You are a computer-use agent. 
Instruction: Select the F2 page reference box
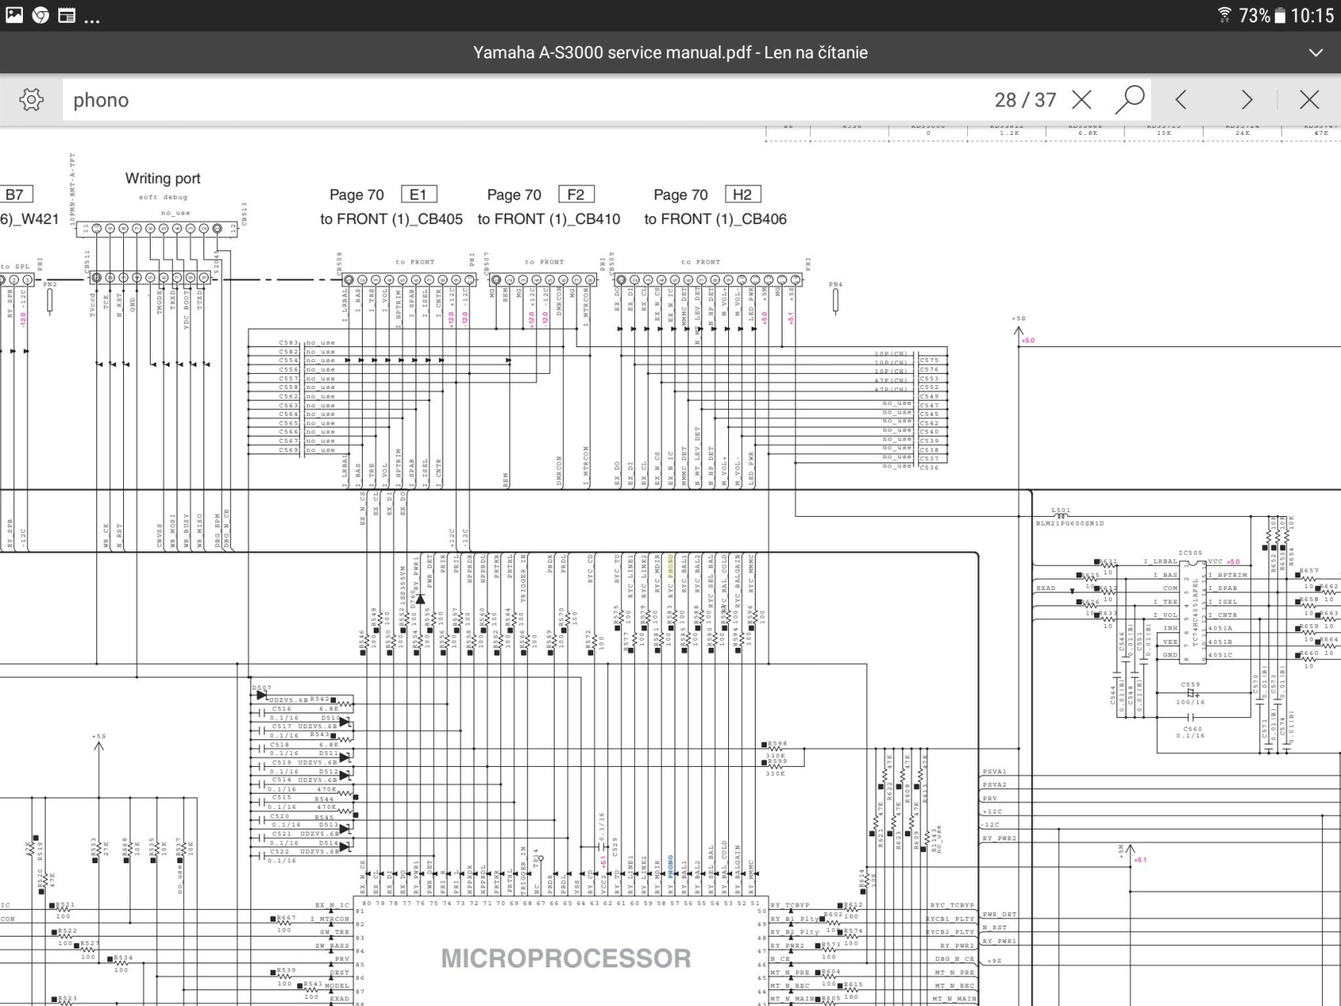[576, 194]
